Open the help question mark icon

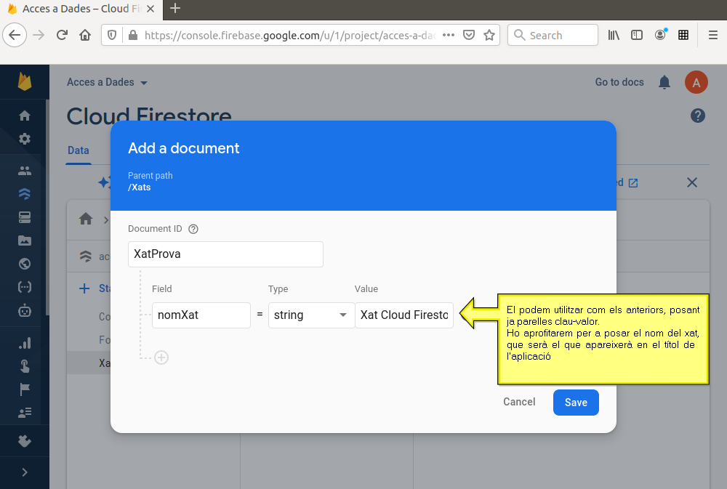pyautogui.click(x=697, y=116)
